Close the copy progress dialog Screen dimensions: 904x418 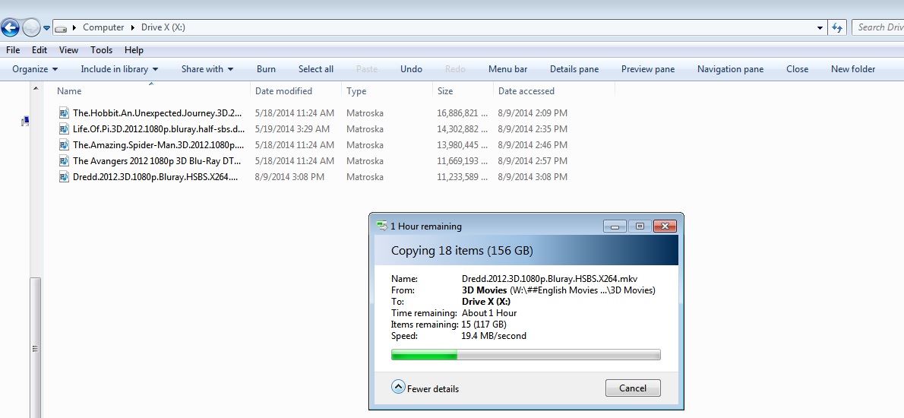point(665,226)
